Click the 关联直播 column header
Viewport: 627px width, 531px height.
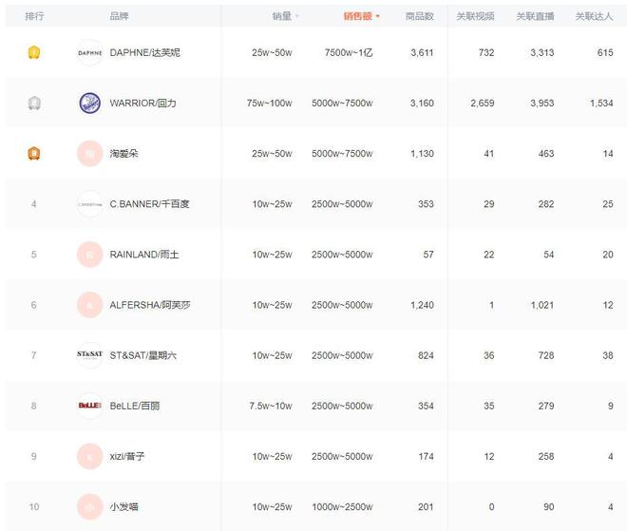pos(535,16)
